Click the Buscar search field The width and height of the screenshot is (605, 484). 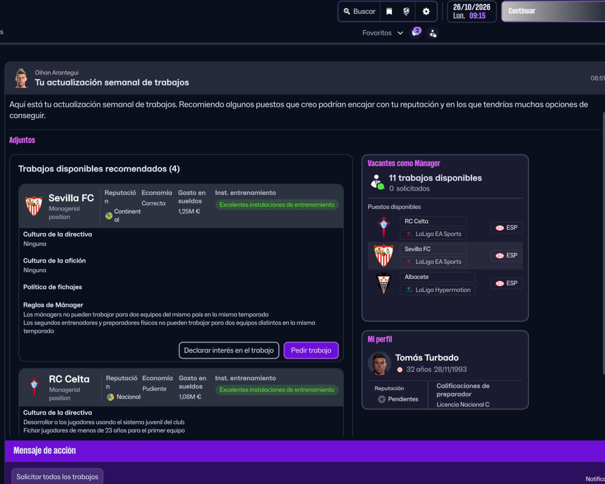point(359,11)
